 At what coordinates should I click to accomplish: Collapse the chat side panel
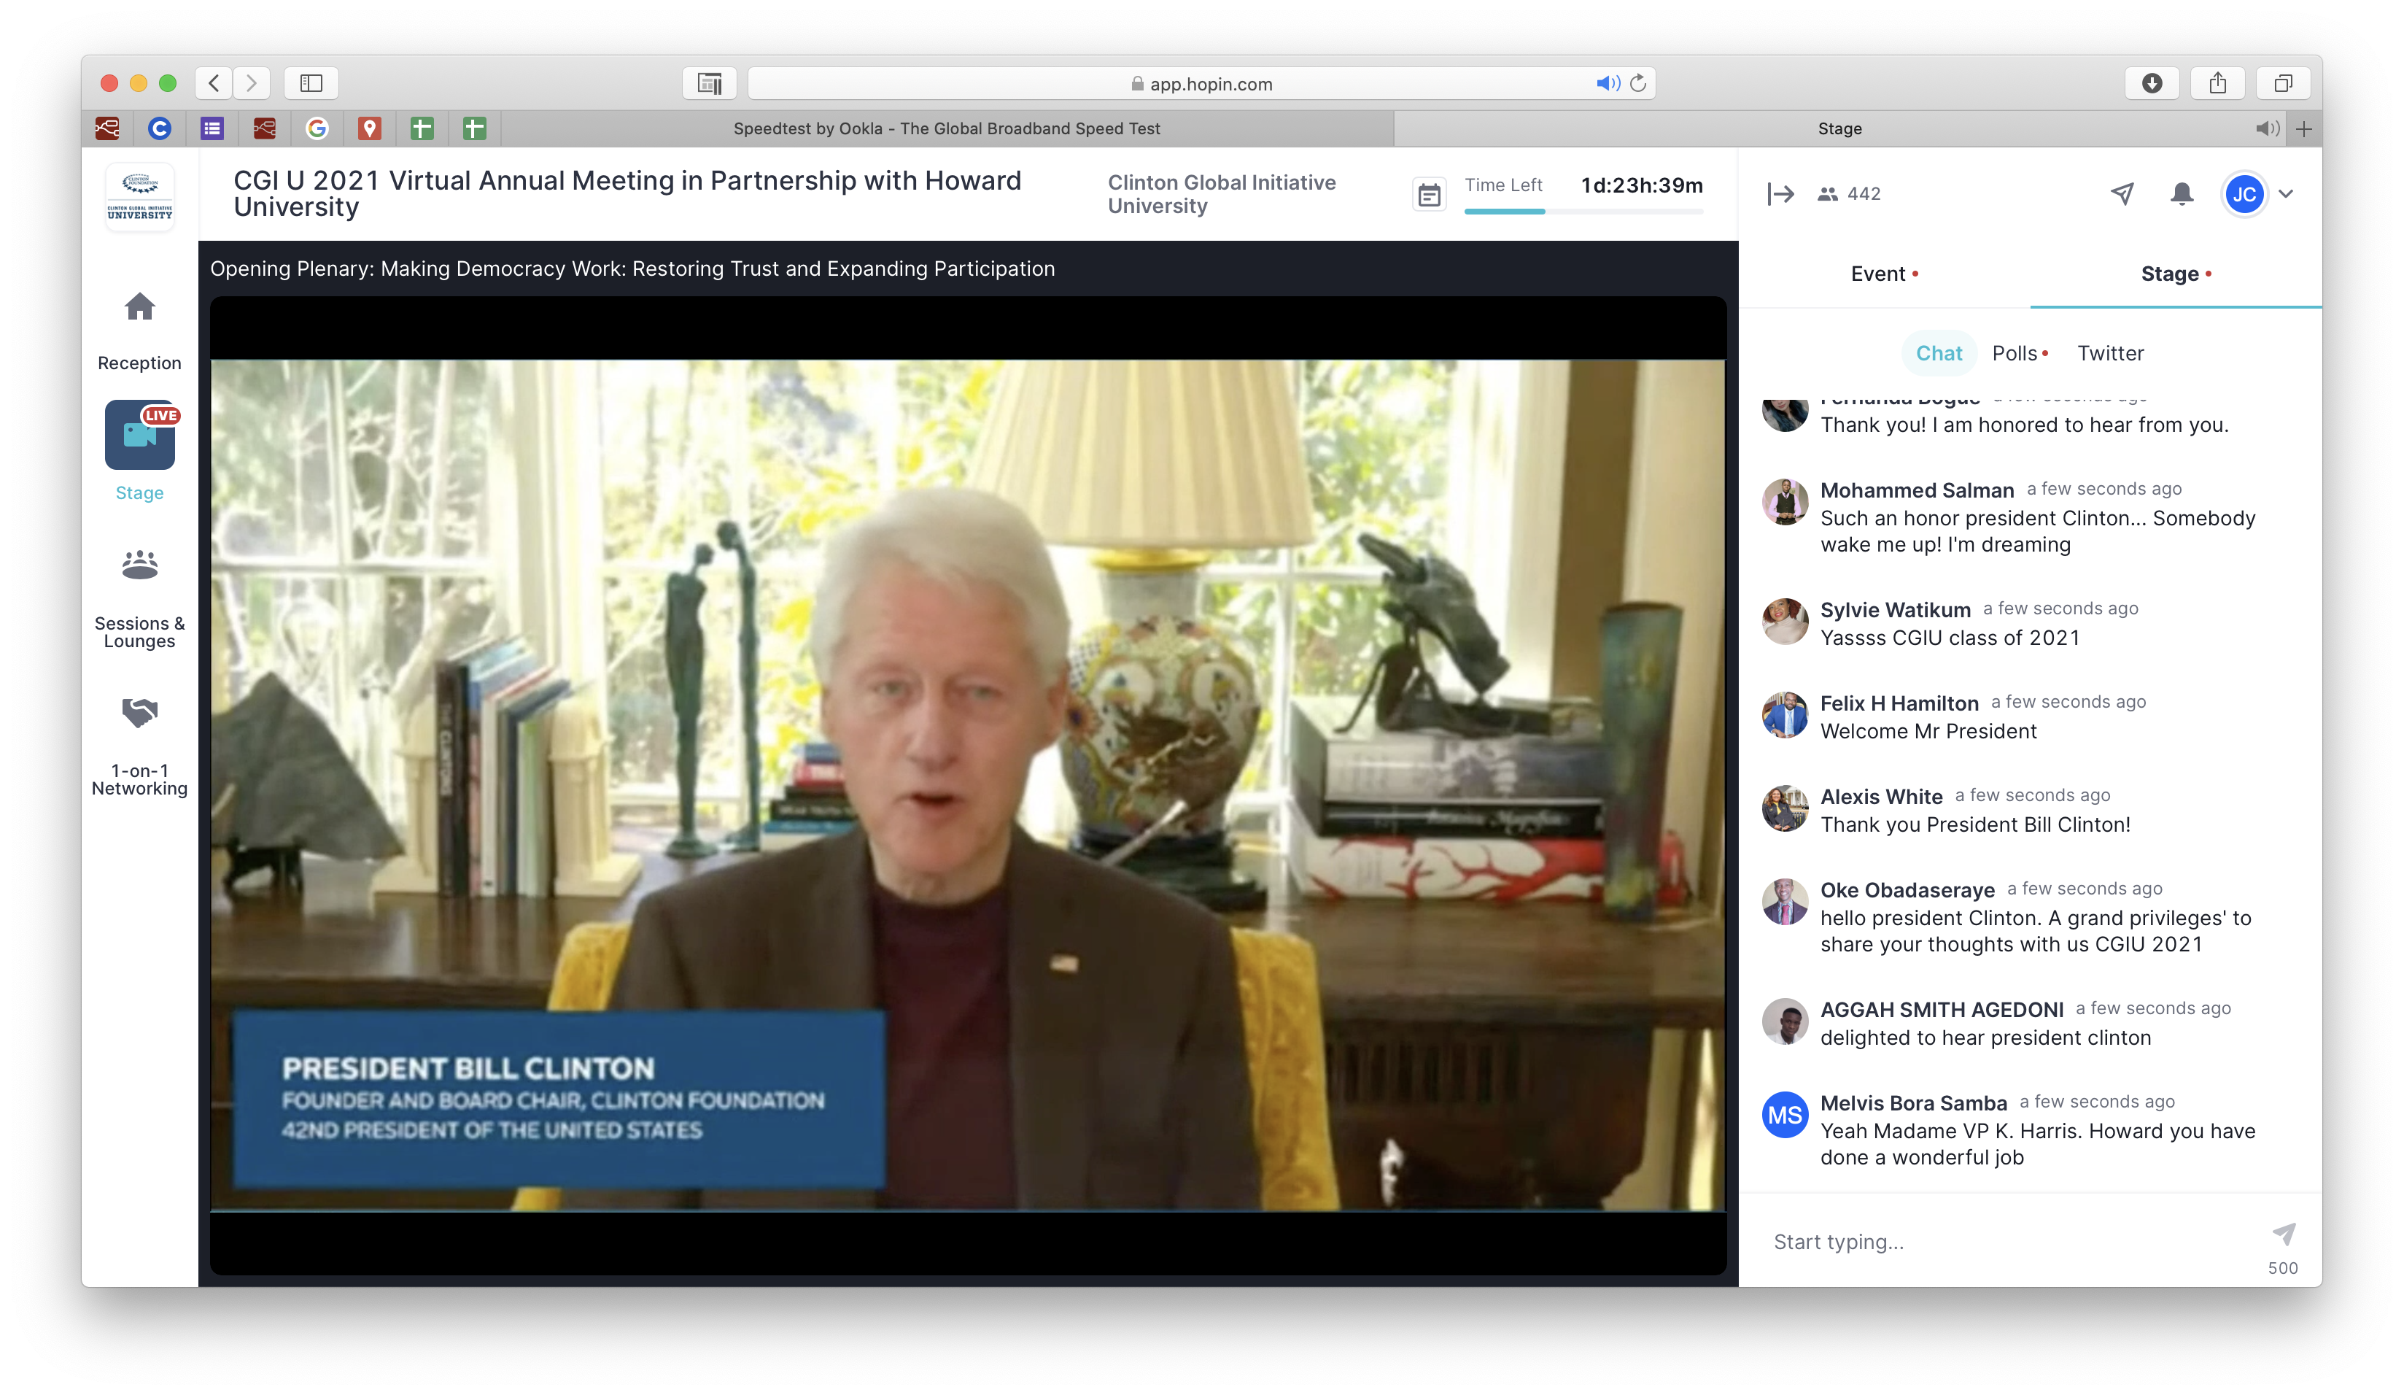(1780, 193)
